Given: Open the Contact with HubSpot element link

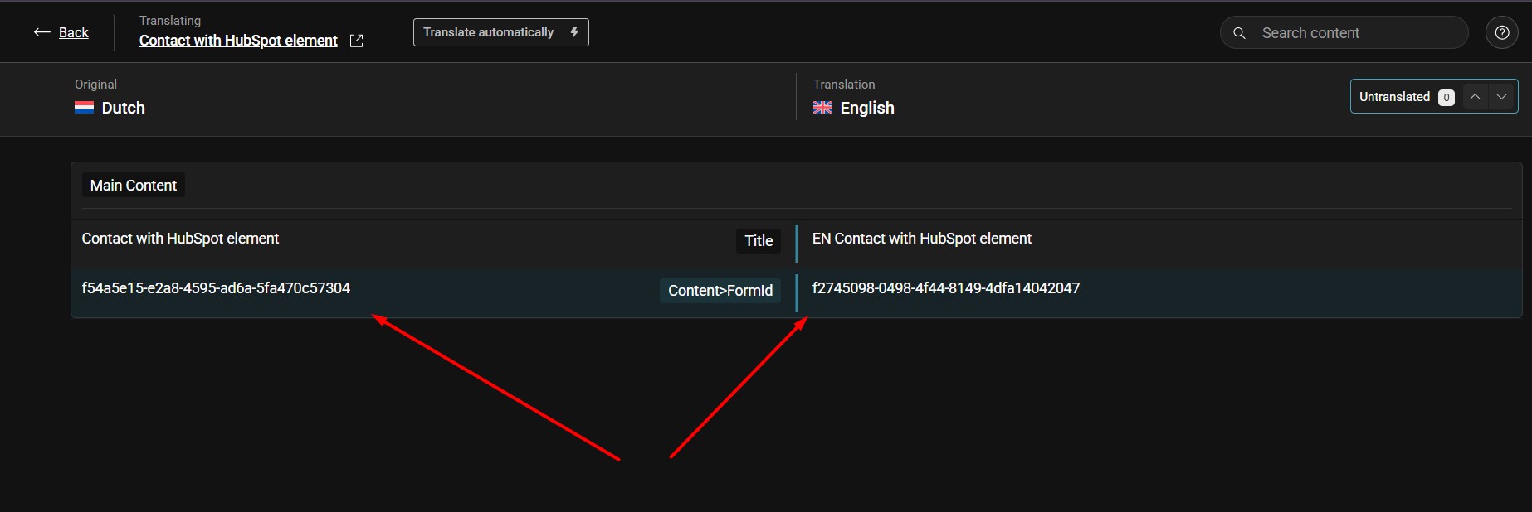Looking at the screenshot, I should coord(238,41).
